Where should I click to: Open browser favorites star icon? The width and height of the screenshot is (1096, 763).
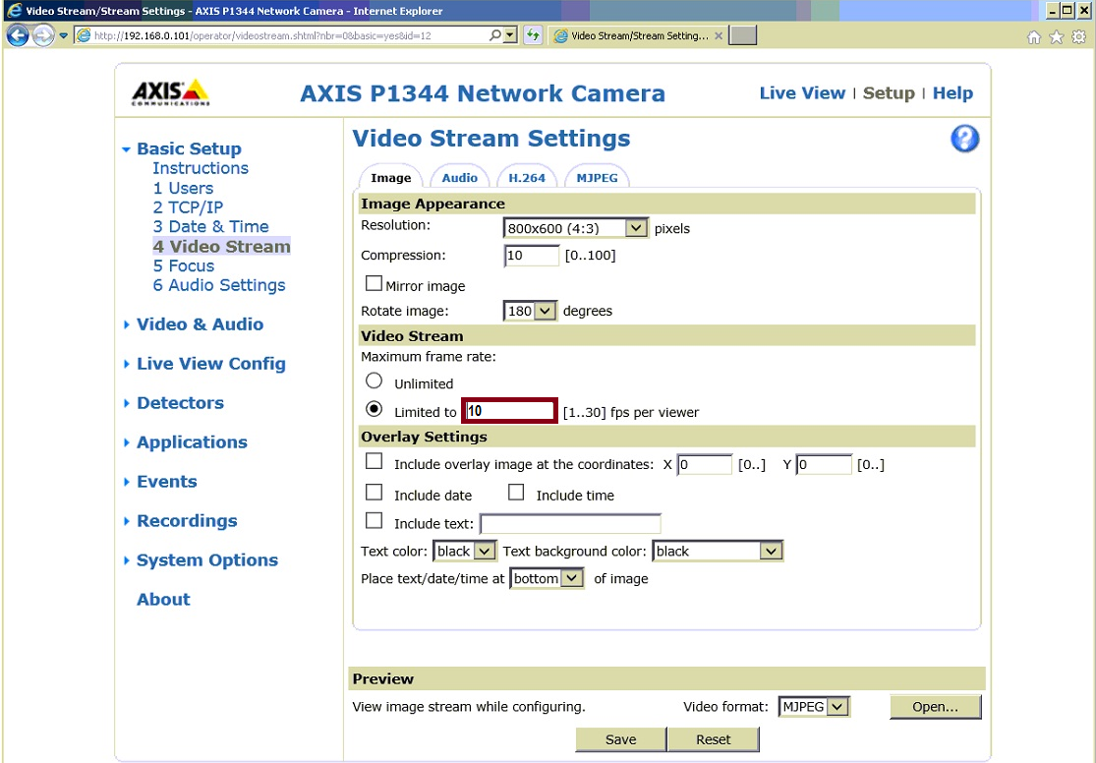pos(1057,36)
